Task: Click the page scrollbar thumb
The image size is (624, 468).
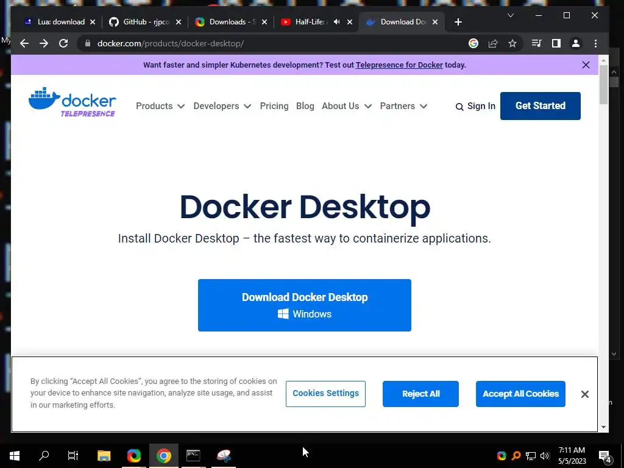Action: tap(603, 85)
